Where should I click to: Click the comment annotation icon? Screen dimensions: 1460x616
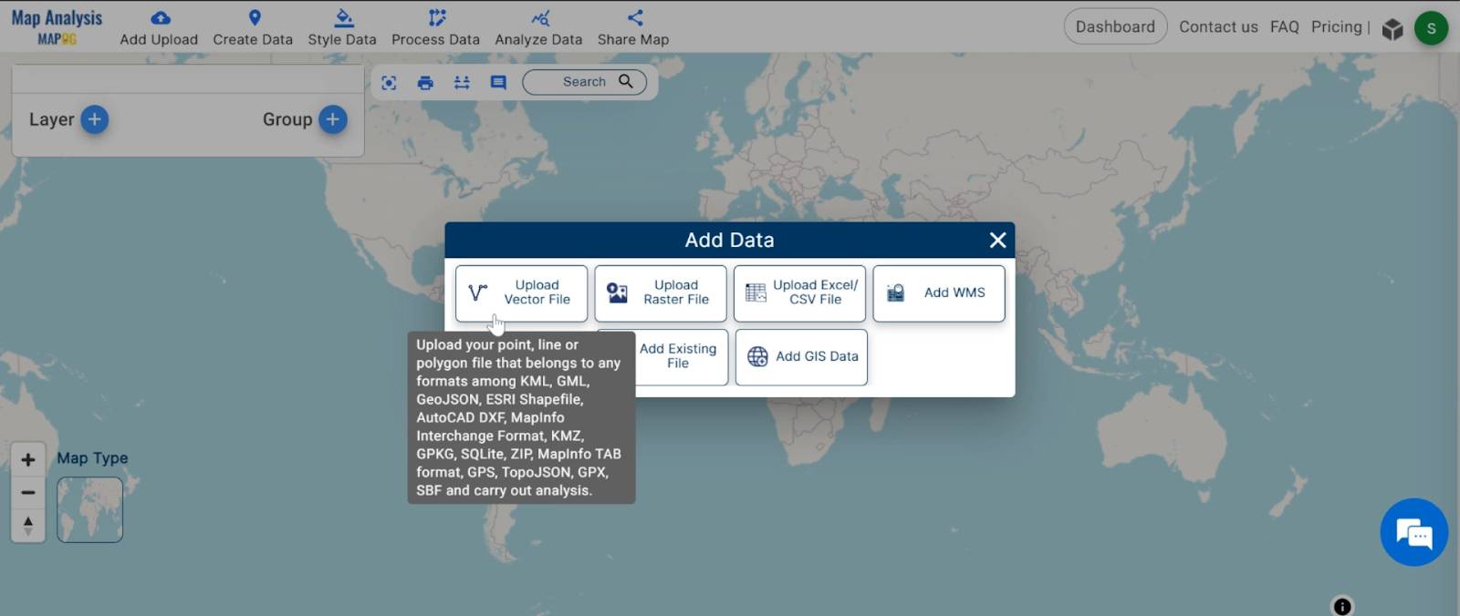coord(498,82)
